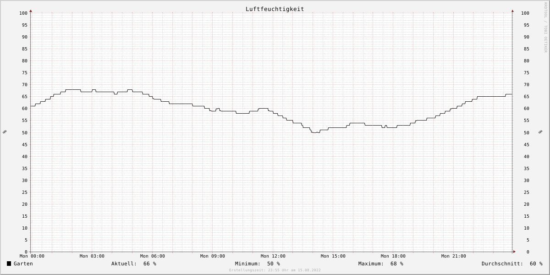Viewport: 550px width, 275px height.
Task: Click the Mon 09:00 time axis label
Action: [213, 256]
